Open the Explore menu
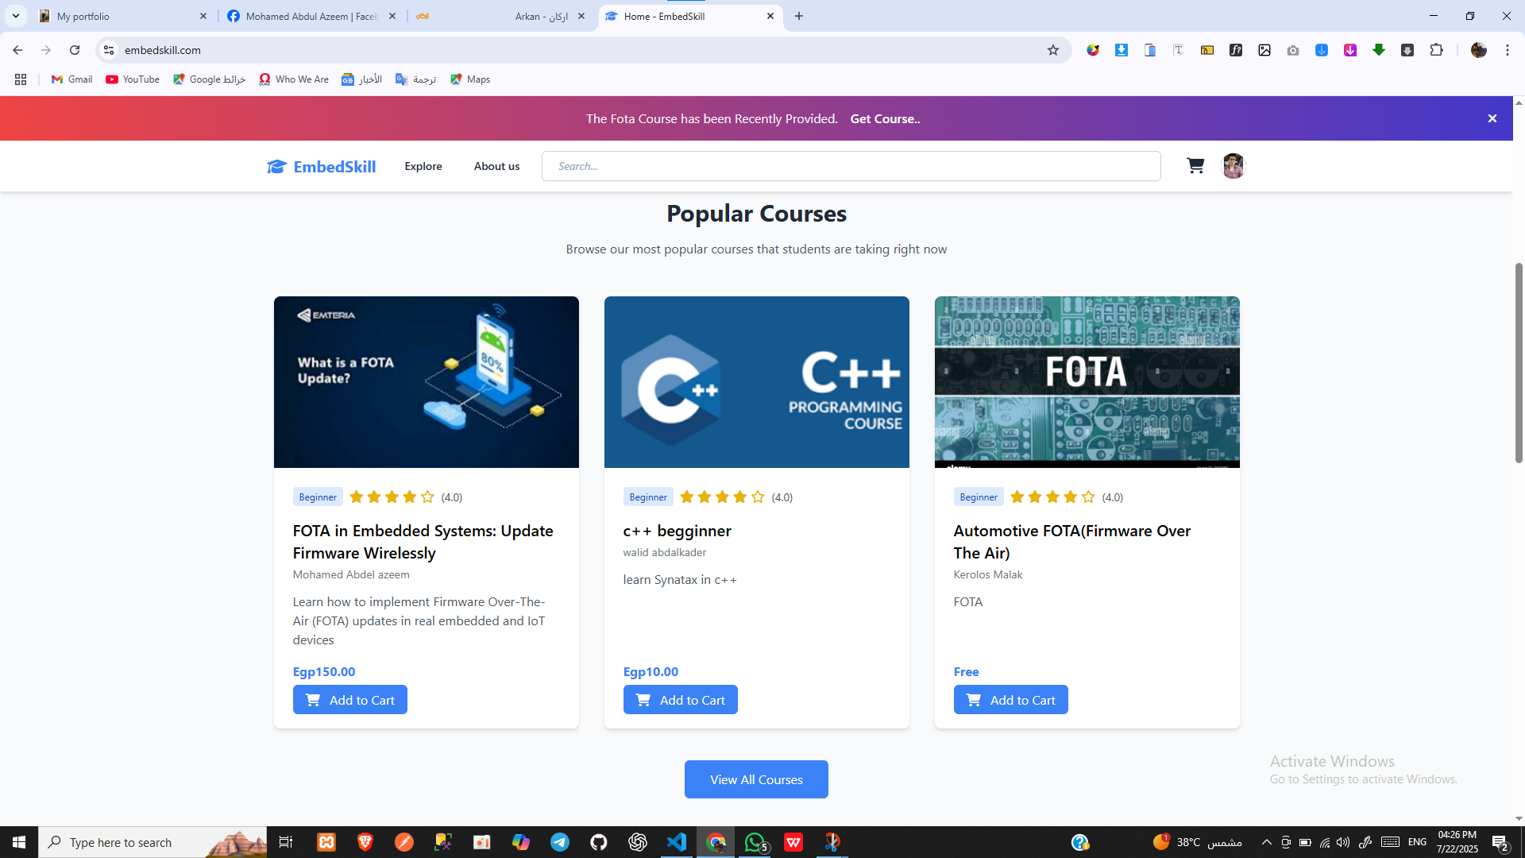1525x858 pixels. (x=423, y=166)
